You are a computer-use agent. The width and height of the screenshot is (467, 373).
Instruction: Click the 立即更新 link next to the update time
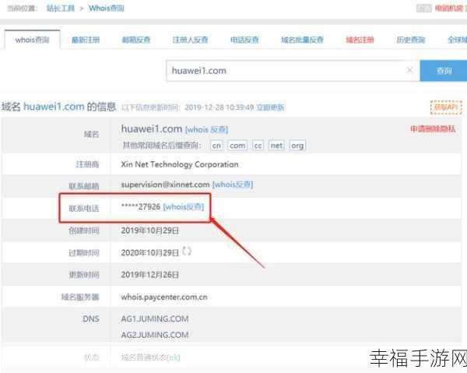(270, 107)
